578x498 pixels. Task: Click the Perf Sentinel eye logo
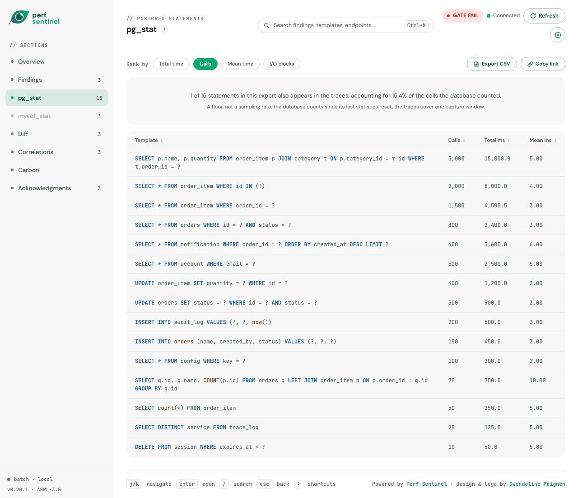pyautogui.click(x=19, y=18)
